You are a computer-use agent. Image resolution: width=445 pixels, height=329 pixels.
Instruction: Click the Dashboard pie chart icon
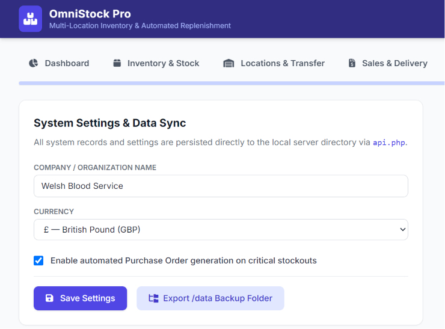click(34, 63)
